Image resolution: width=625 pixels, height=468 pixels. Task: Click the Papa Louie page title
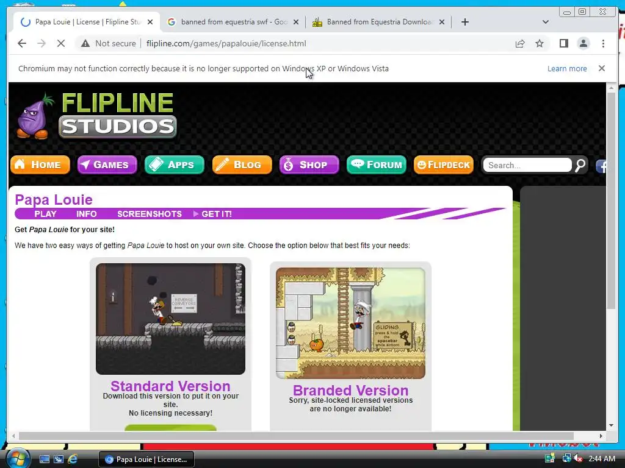(x=54, y=200)
